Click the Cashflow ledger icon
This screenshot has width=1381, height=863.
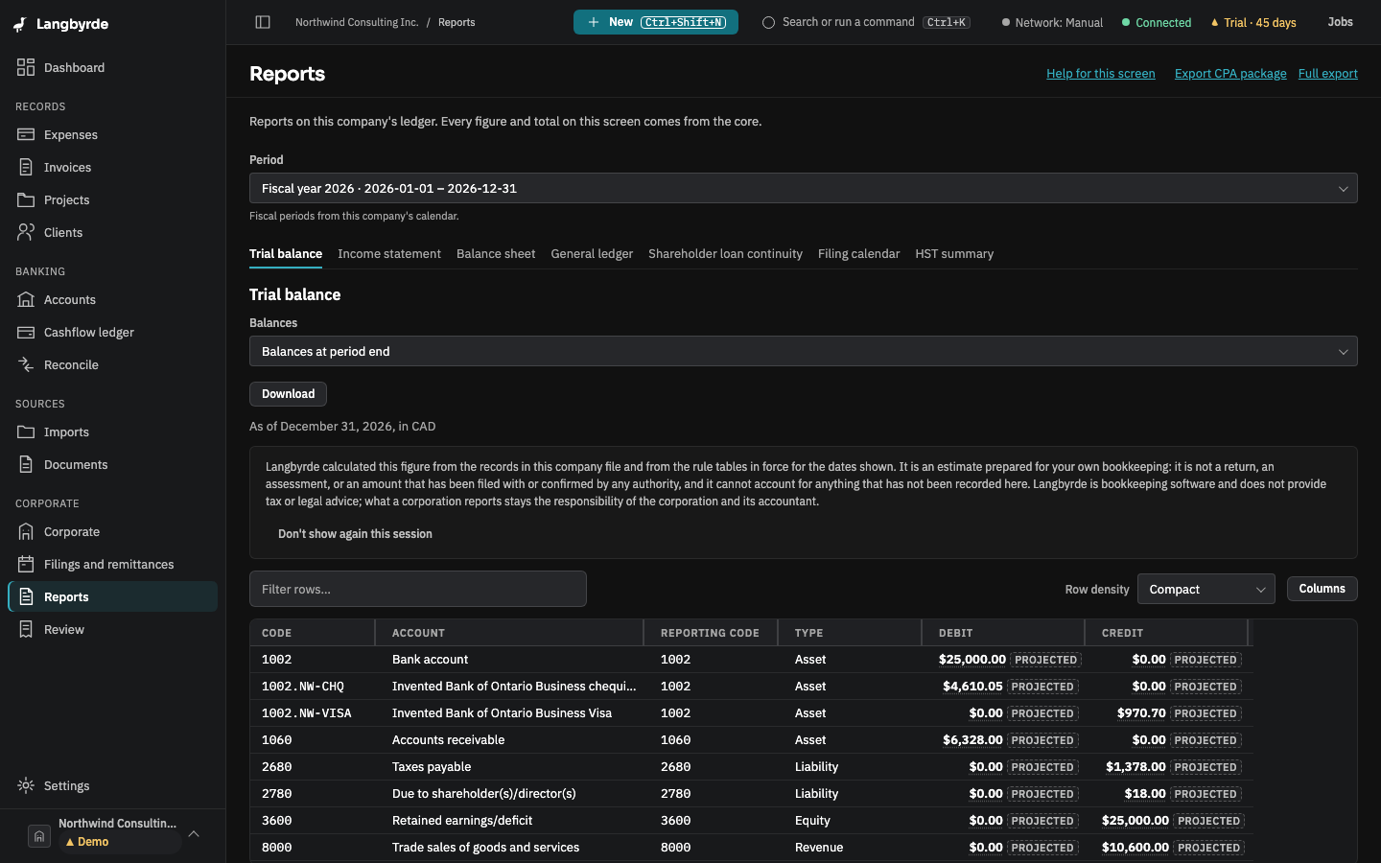pyautogui.click(x=26, y=332)
